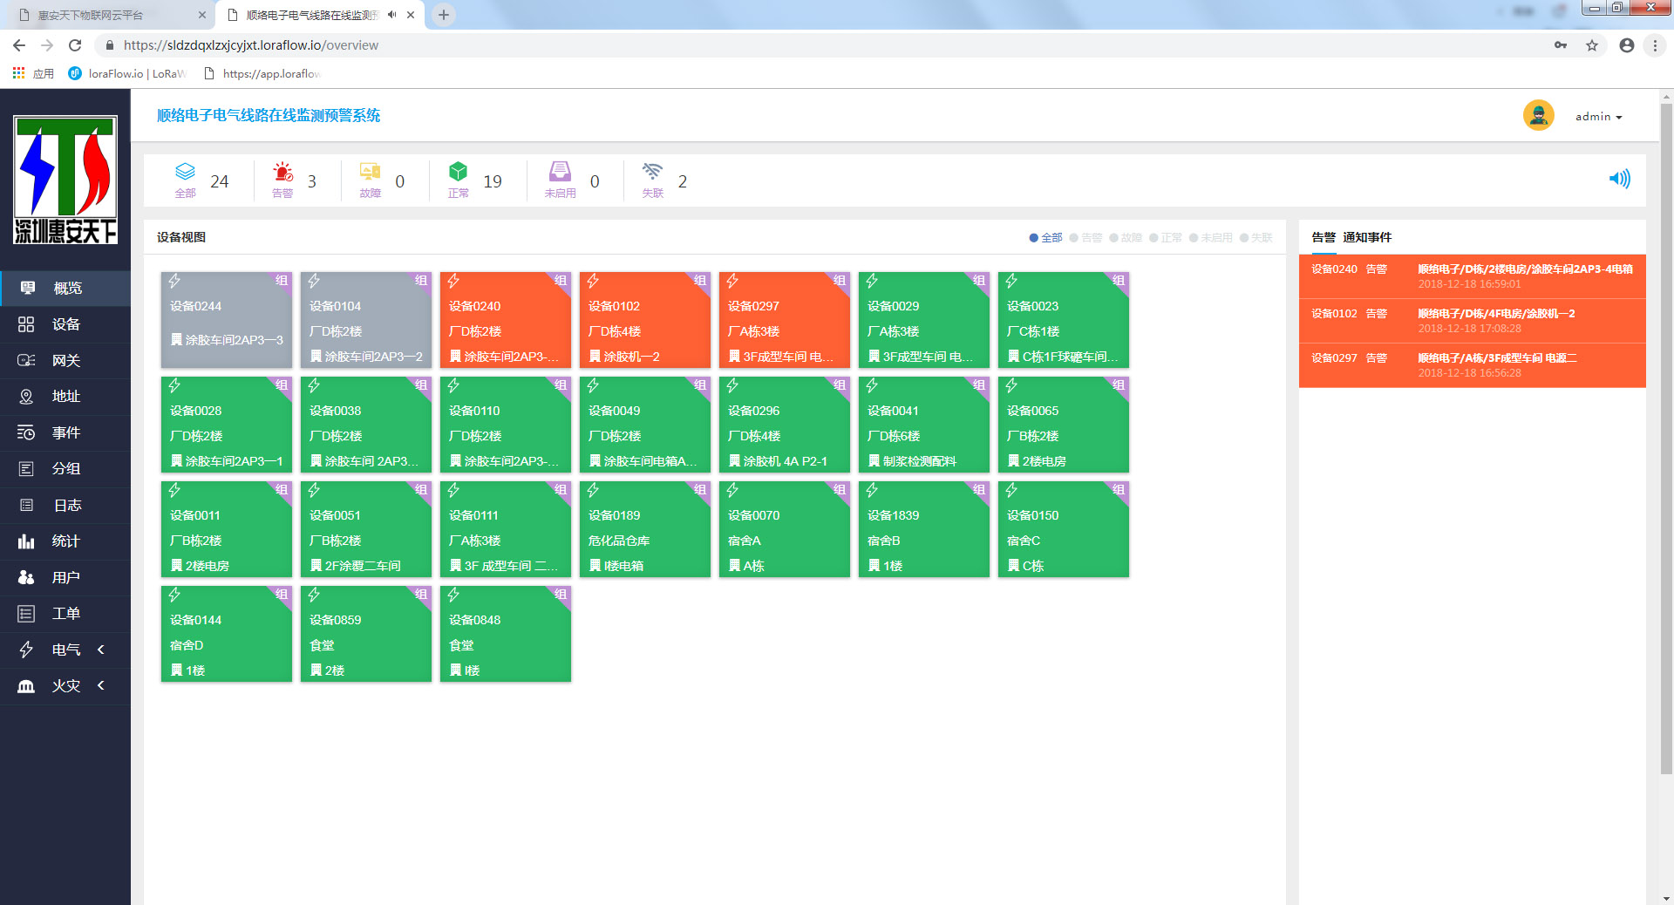Switch to the 通知事件 tab
Image resolution: width=1674 pixels, height=905 pixels.
(x=1367, y=237)
